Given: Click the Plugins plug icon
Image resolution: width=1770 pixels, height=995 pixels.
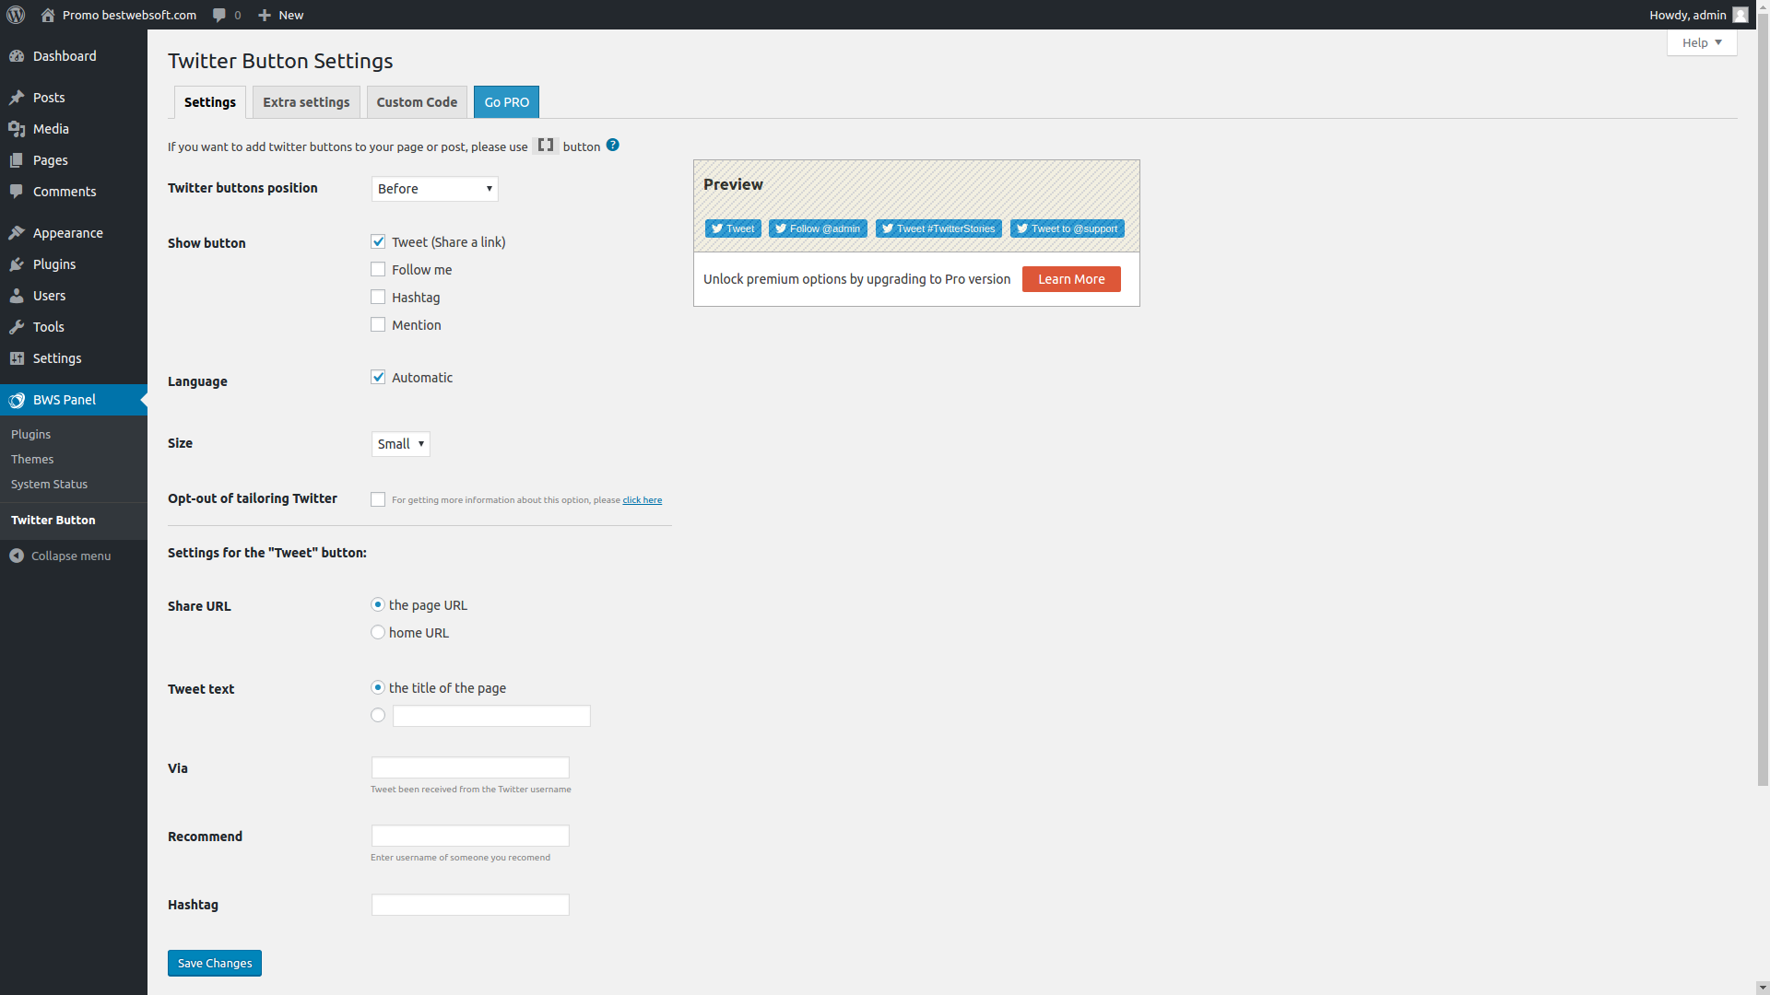Looking at the screenshot, I should pos(17,264).
